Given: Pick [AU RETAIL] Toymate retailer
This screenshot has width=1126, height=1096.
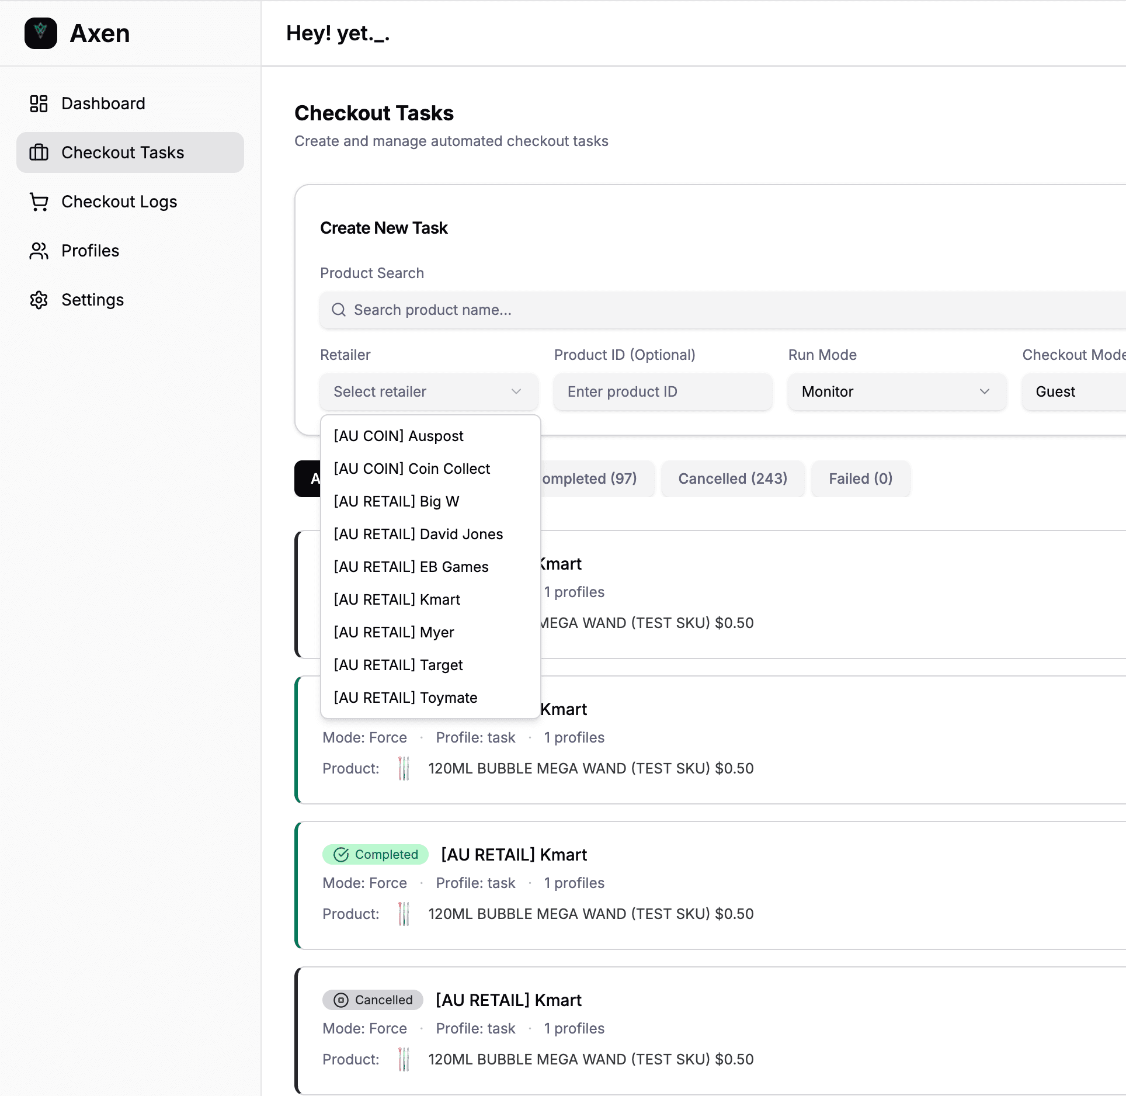Looking at the screenshot, I should (x=405, y=698).
